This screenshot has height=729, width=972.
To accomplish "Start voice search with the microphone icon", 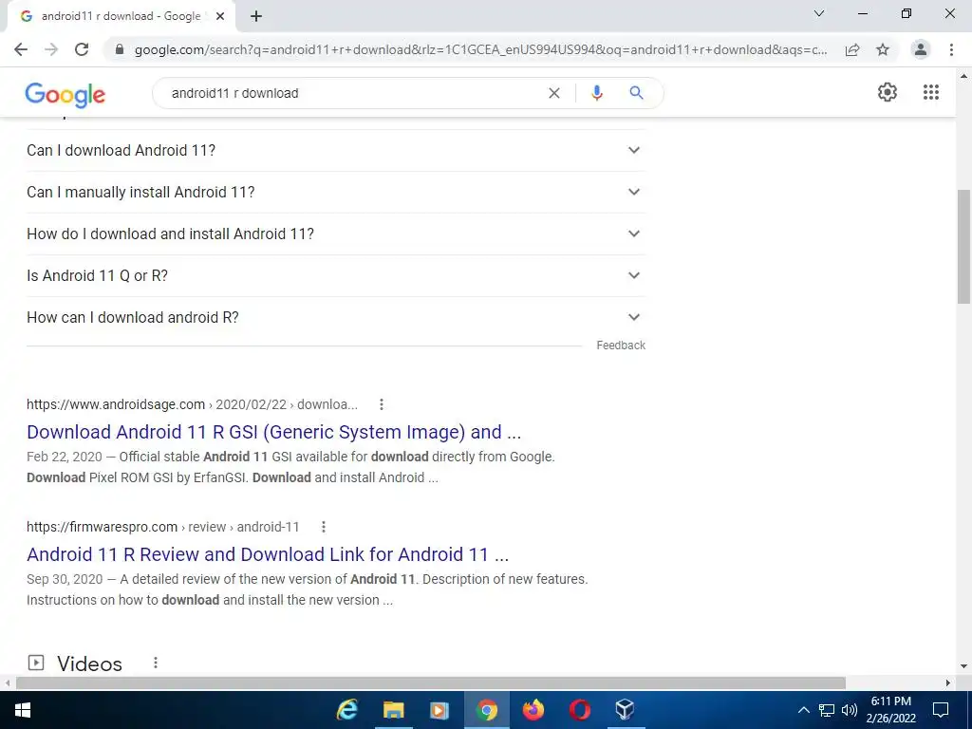I will point(597,93).
